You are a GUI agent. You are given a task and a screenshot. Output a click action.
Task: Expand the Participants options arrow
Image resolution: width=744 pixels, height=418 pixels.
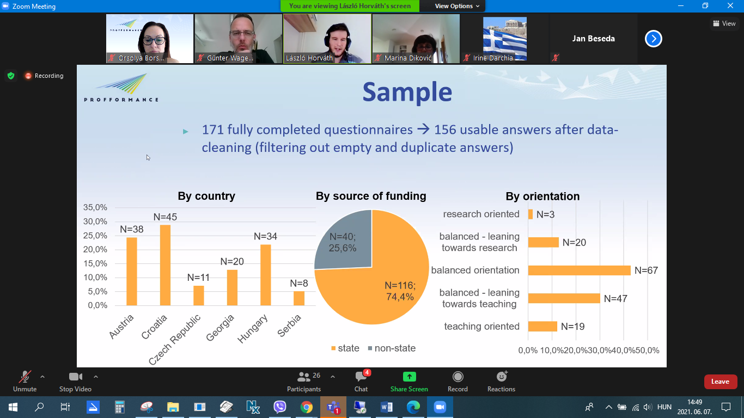pyautogui.click(x=333, y=377)
